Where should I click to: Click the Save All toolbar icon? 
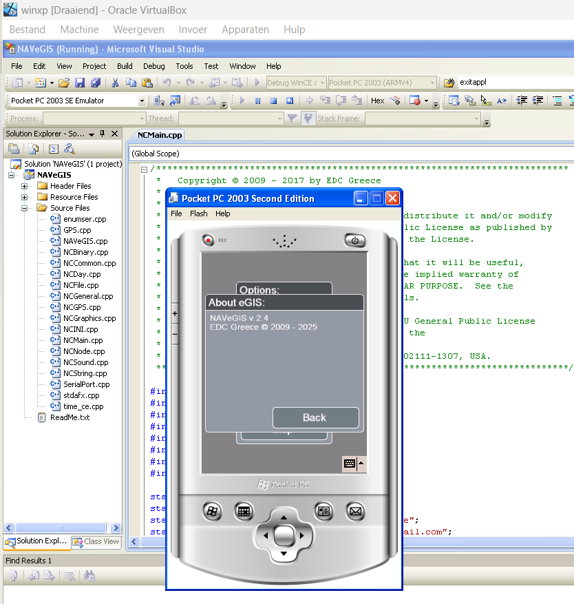tap(96, 83)
